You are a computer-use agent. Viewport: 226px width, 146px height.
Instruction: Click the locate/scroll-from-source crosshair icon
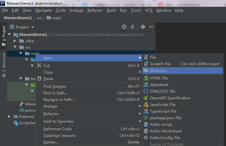[124, 27]
